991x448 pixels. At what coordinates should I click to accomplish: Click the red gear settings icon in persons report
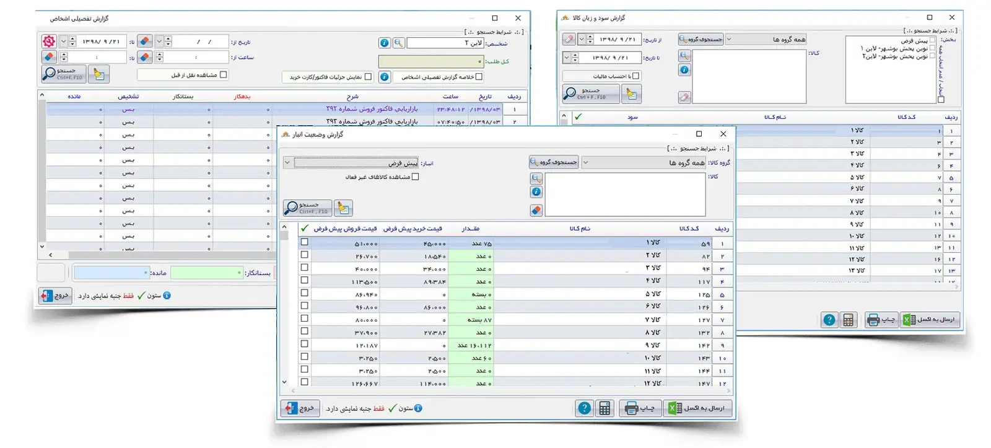pos(49,42)
